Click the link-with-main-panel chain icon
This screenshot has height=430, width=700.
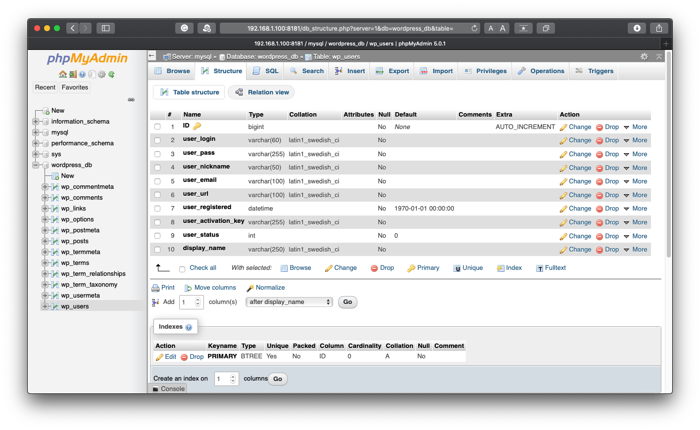[x=131, y=100]
